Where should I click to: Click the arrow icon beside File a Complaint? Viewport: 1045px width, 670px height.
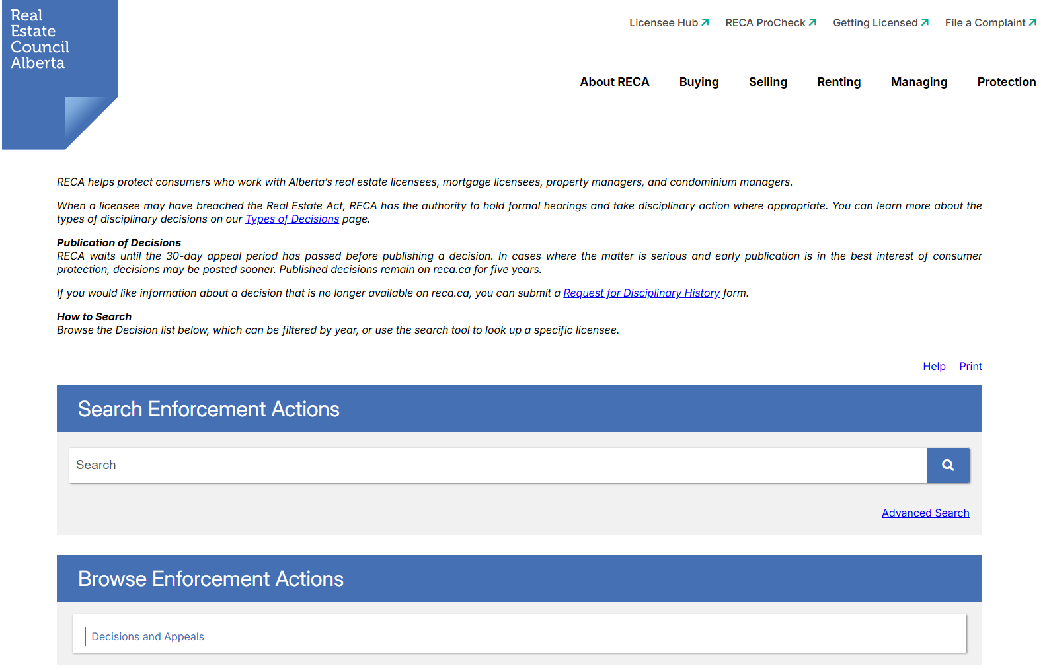tap(1032, 22)
